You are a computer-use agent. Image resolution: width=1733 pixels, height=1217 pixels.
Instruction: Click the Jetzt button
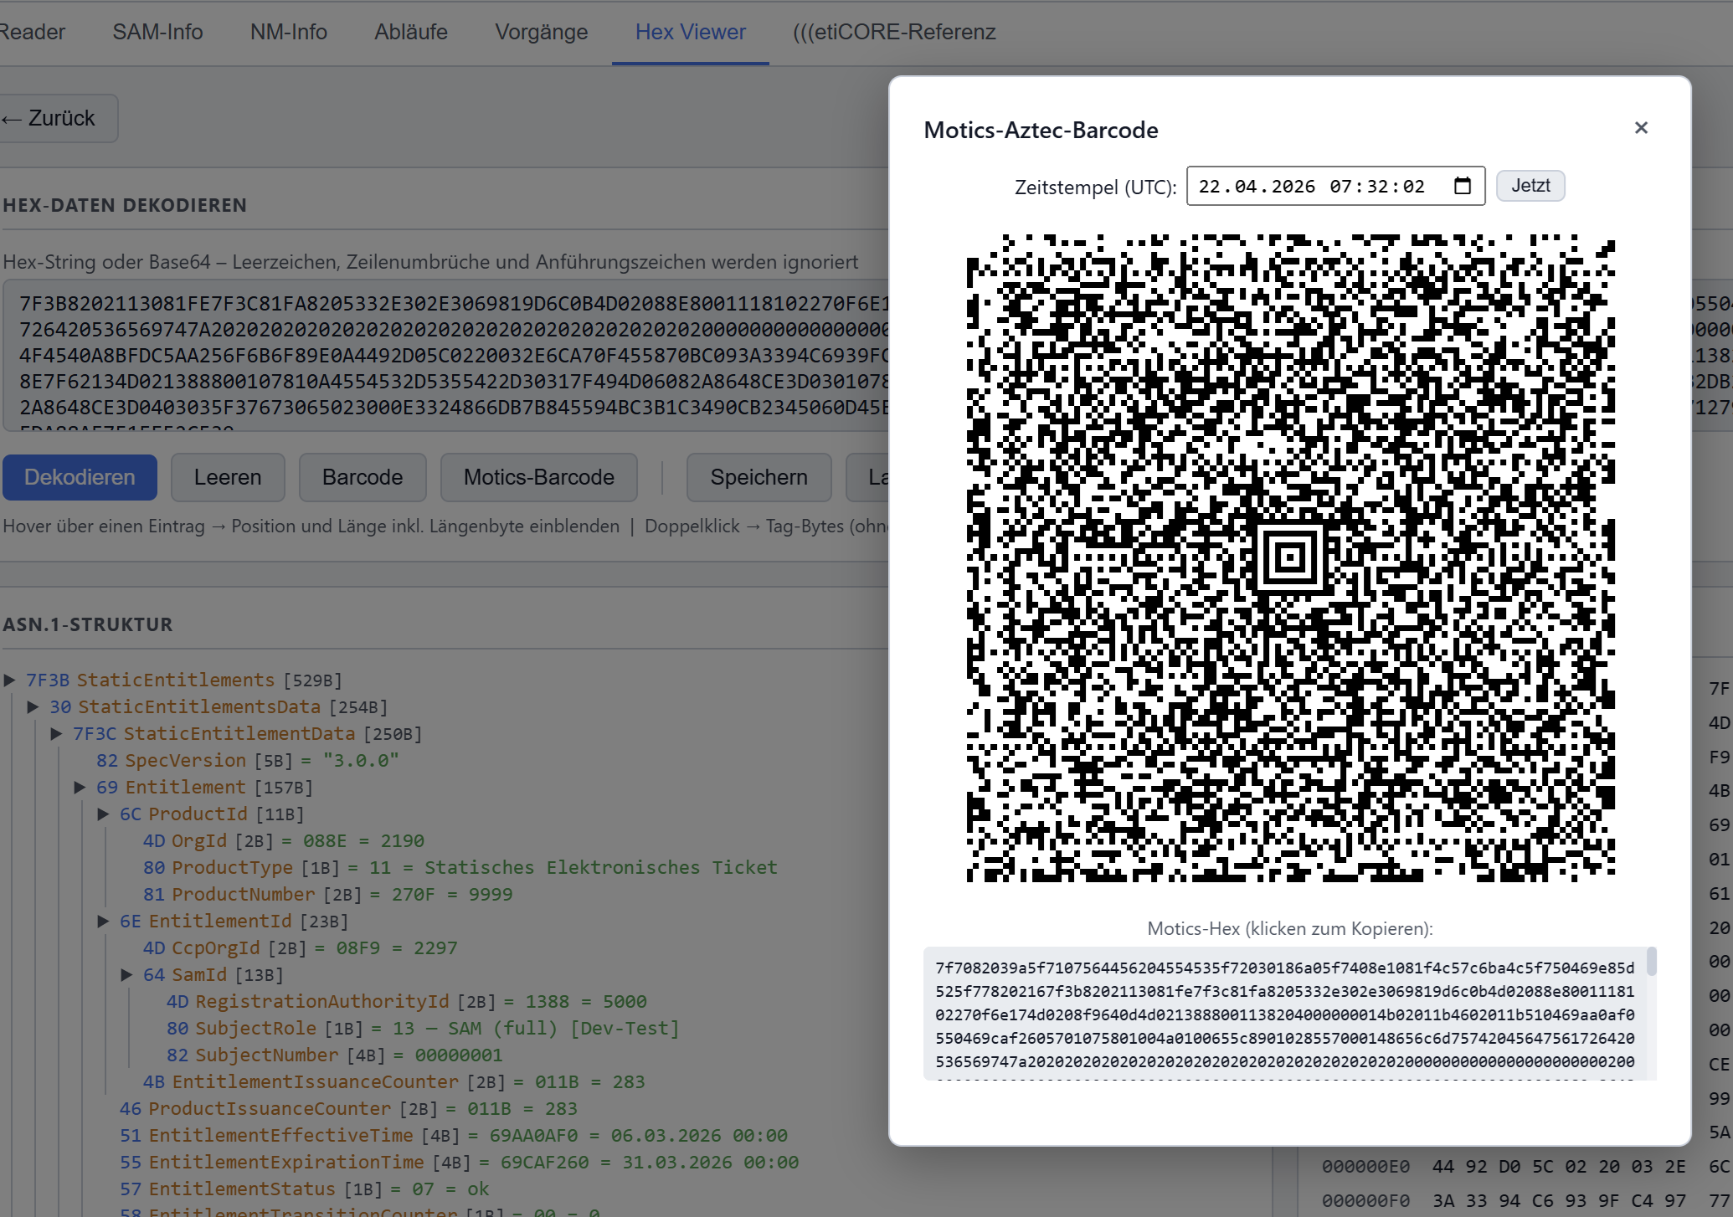[x=1530, y=185]
